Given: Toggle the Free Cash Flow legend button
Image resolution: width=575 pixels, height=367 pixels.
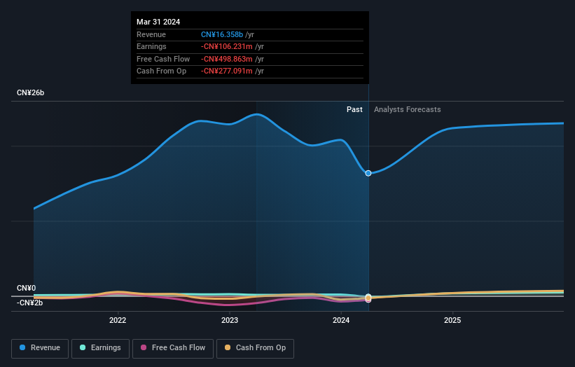Looking at the screenshot, I should [x=173, y=348].
